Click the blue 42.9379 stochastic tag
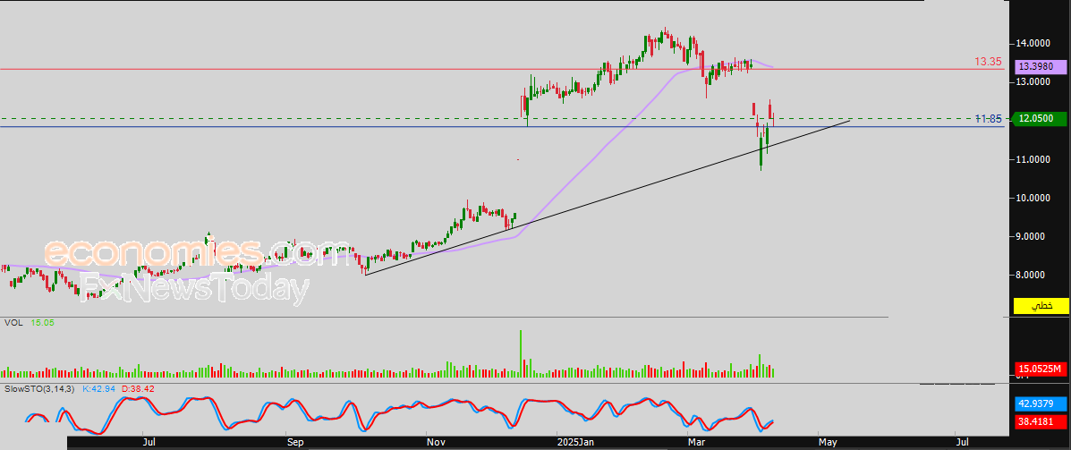 click(x=1041, y=403)
